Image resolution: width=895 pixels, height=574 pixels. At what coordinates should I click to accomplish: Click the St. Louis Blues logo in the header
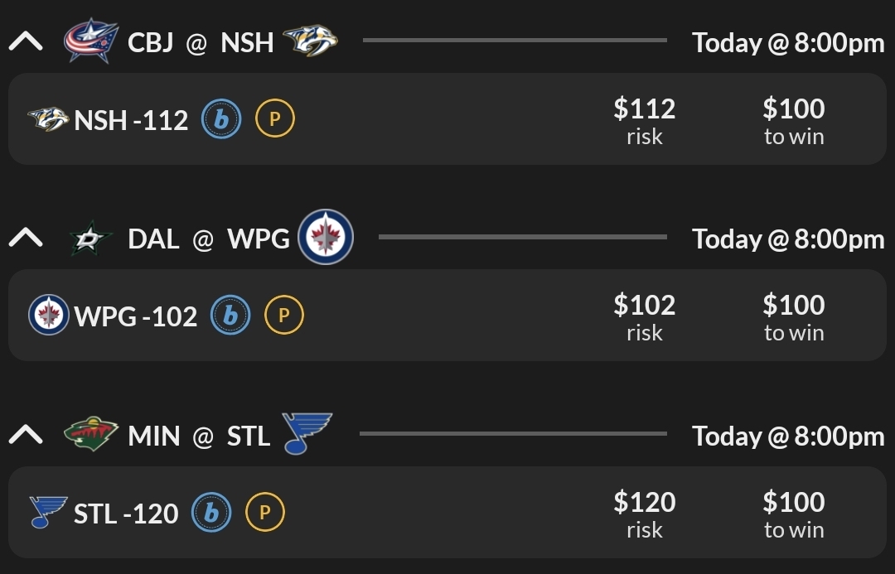click(x=307, y=433)
